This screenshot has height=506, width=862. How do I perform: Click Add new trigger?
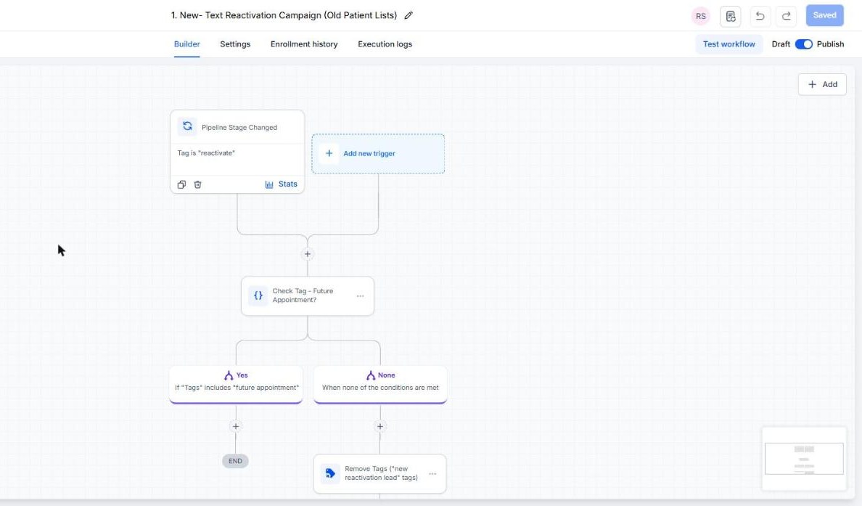pos(378,153)
